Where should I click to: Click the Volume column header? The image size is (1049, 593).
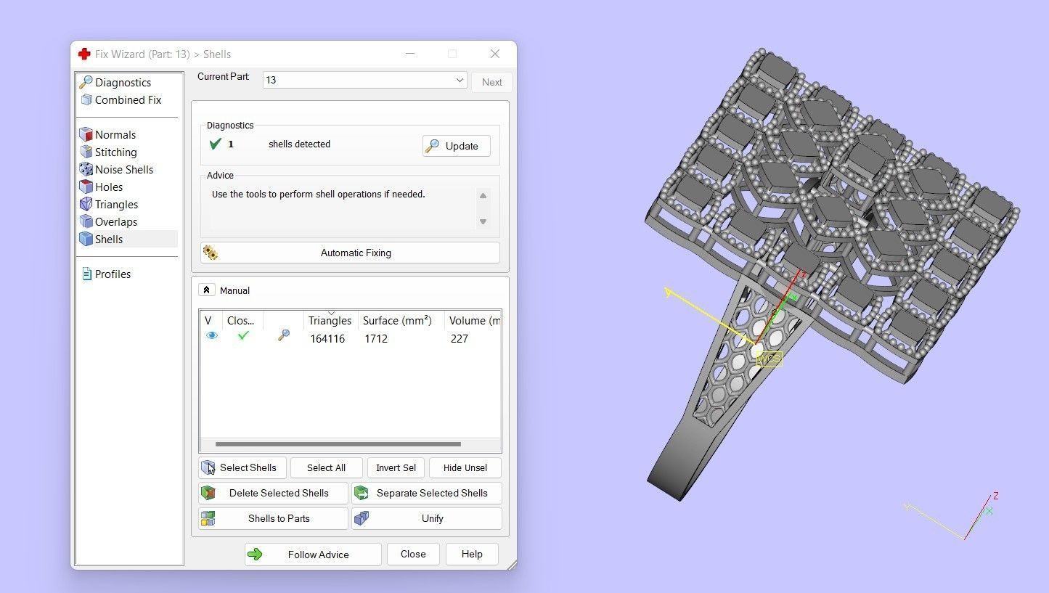[x=473, y=320]
